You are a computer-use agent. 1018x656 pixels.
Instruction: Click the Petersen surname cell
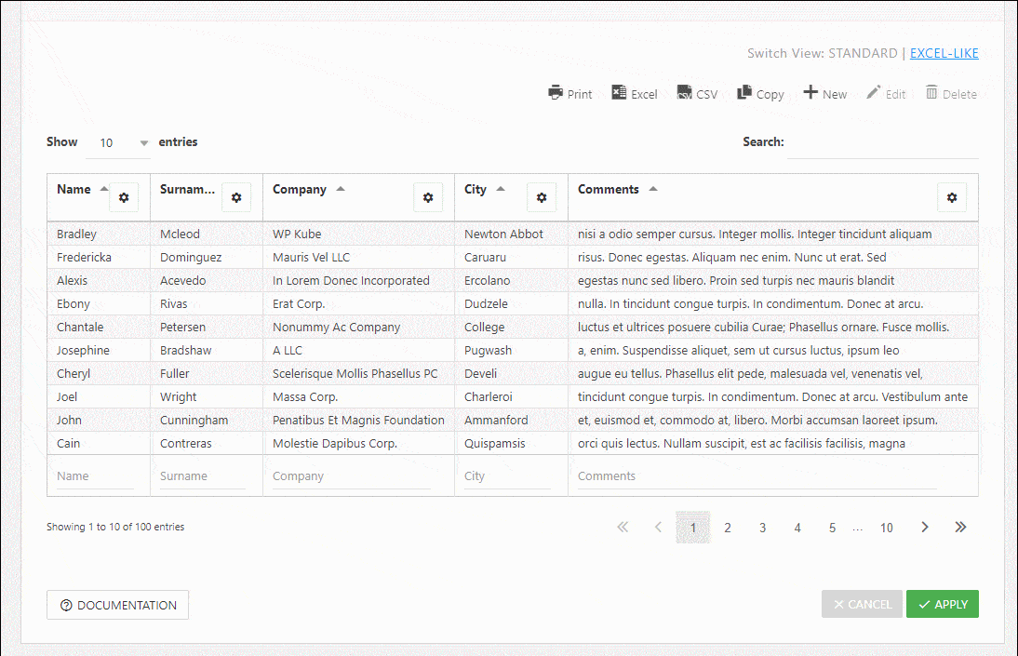tap(207, 328)
